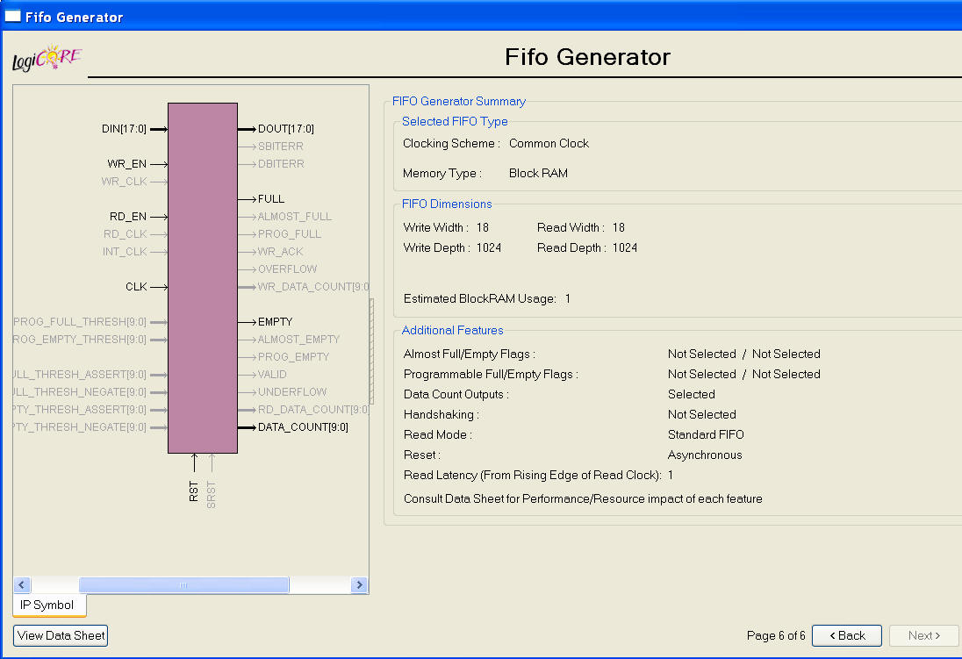Click the greyed OVERFLOW port label

[x=288, y=269]
